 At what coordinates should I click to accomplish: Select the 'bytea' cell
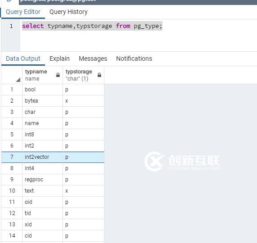click(x=42, y=101)
